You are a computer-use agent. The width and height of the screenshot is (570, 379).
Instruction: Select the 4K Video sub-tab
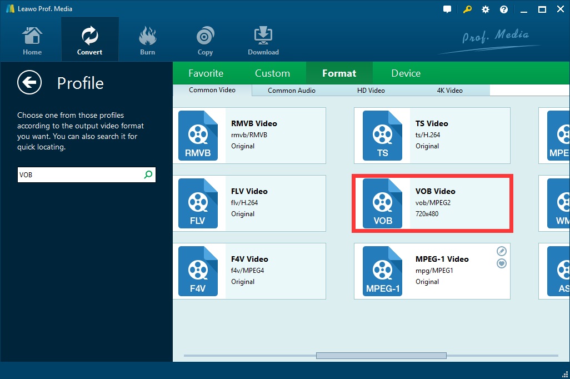pyautogui.click(x=450, y=90)
